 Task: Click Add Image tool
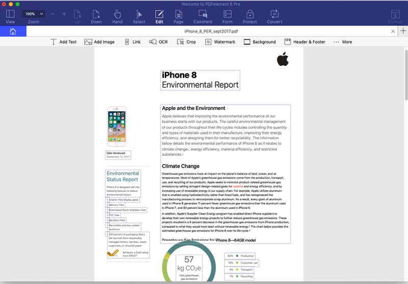pos(99,42)
